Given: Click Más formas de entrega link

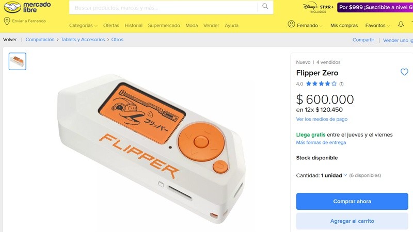Looking at the screenshot, I should tap(321, 143).
